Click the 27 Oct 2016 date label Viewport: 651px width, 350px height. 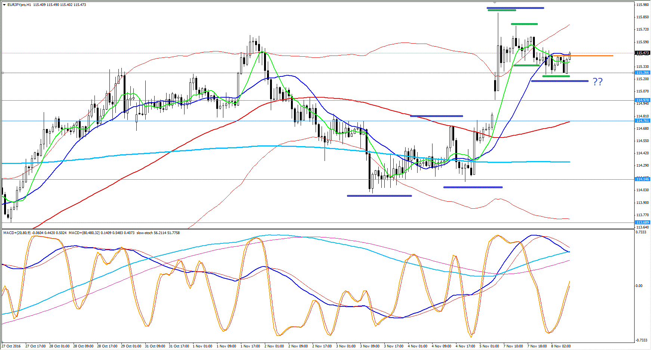[11, 346]
